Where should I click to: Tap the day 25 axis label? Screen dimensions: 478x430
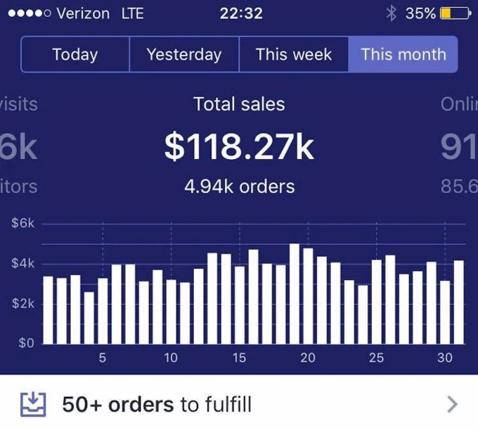[x=377, y=358]
